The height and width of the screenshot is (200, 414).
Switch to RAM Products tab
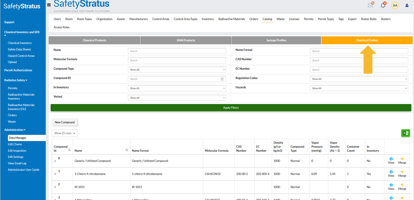(x=186, y=40)
